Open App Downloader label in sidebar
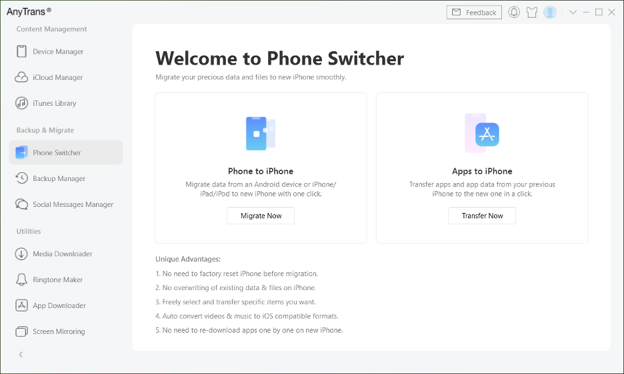 coord(59,305)
